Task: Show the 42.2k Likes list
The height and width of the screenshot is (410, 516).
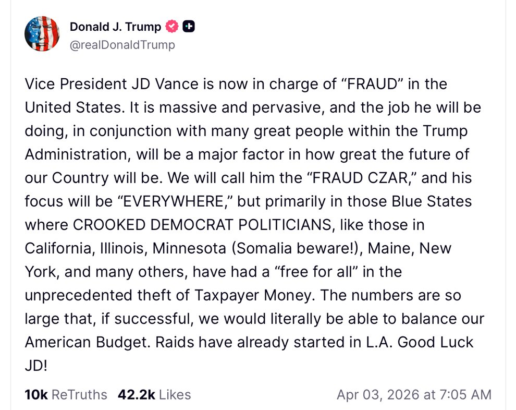Action: pos(154,395)
